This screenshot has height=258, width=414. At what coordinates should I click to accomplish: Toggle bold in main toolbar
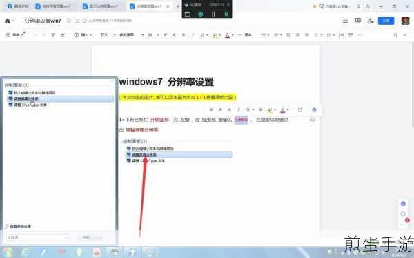(184, 35)
